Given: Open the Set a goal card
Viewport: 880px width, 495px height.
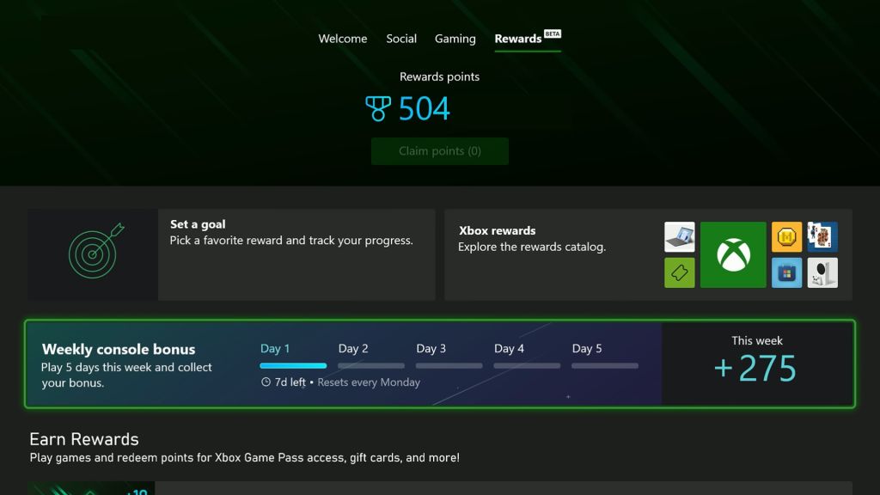Looking at the screenshot, I should (231, 254).
